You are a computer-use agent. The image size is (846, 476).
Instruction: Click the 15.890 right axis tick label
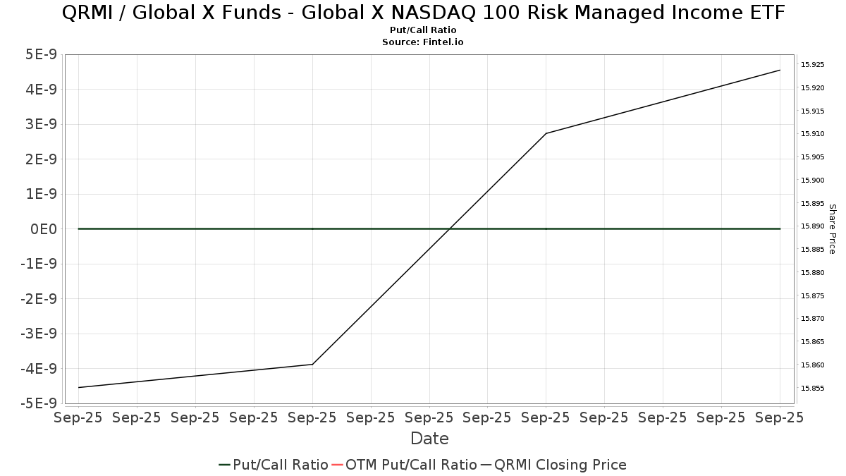coord(812,226)
